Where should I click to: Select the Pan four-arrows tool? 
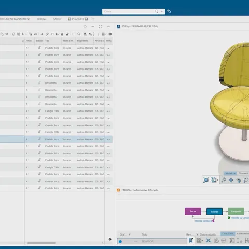(x=231, y=180)
